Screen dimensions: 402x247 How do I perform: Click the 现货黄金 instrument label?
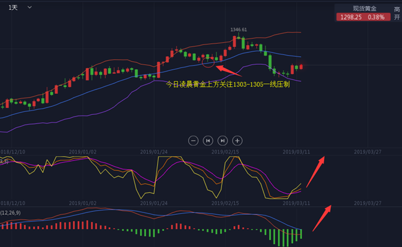364,9
